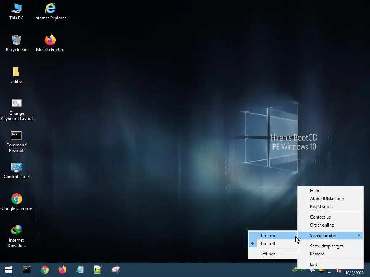The image size is (370, 277).
Task: Click the IDM tray icon
Action: click(295, 270)
